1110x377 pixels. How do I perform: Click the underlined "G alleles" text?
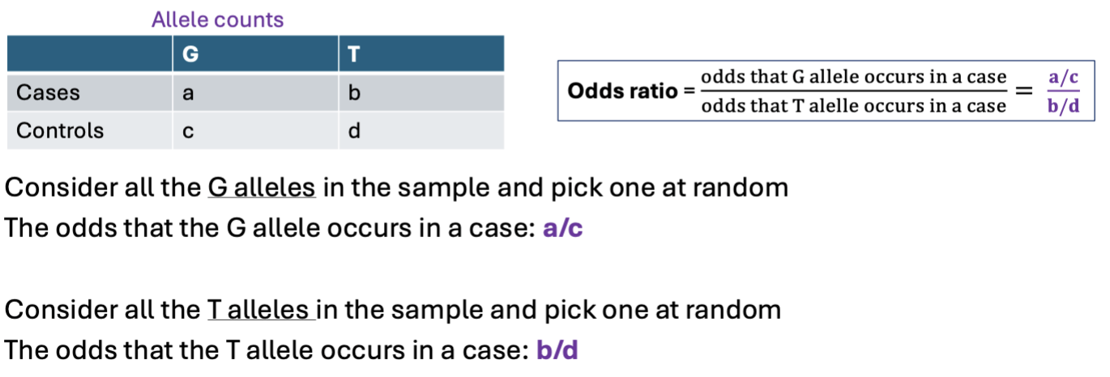(262, 188)
